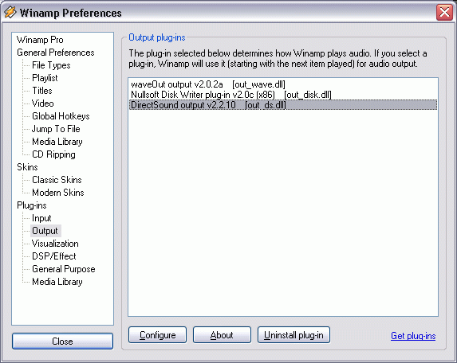Select the Skins category
Screen dimensions: 457x363
tap(27, 167)
